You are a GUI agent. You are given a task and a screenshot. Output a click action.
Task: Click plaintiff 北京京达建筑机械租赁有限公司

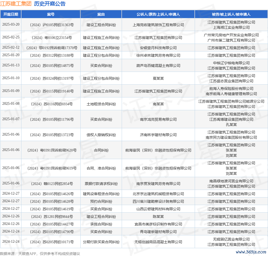[158, 194]
